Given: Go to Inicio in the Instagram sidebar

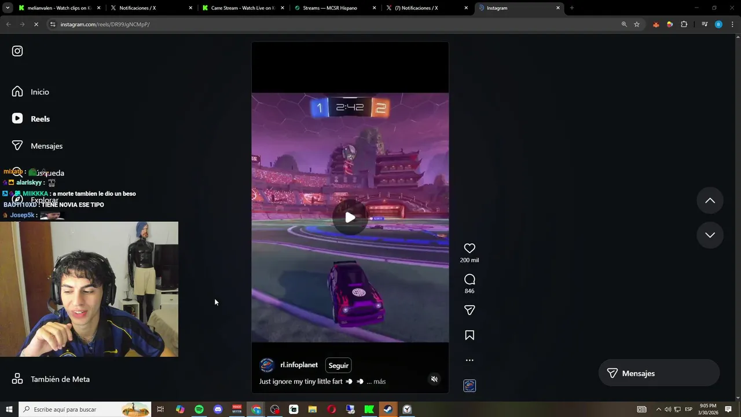Looking at the screenshot, I should (x=32, y=92).
